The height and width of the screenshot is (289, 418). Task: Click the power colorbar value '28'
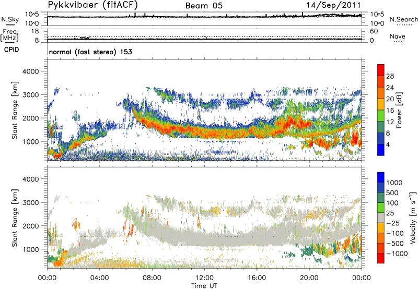(390, 76)
